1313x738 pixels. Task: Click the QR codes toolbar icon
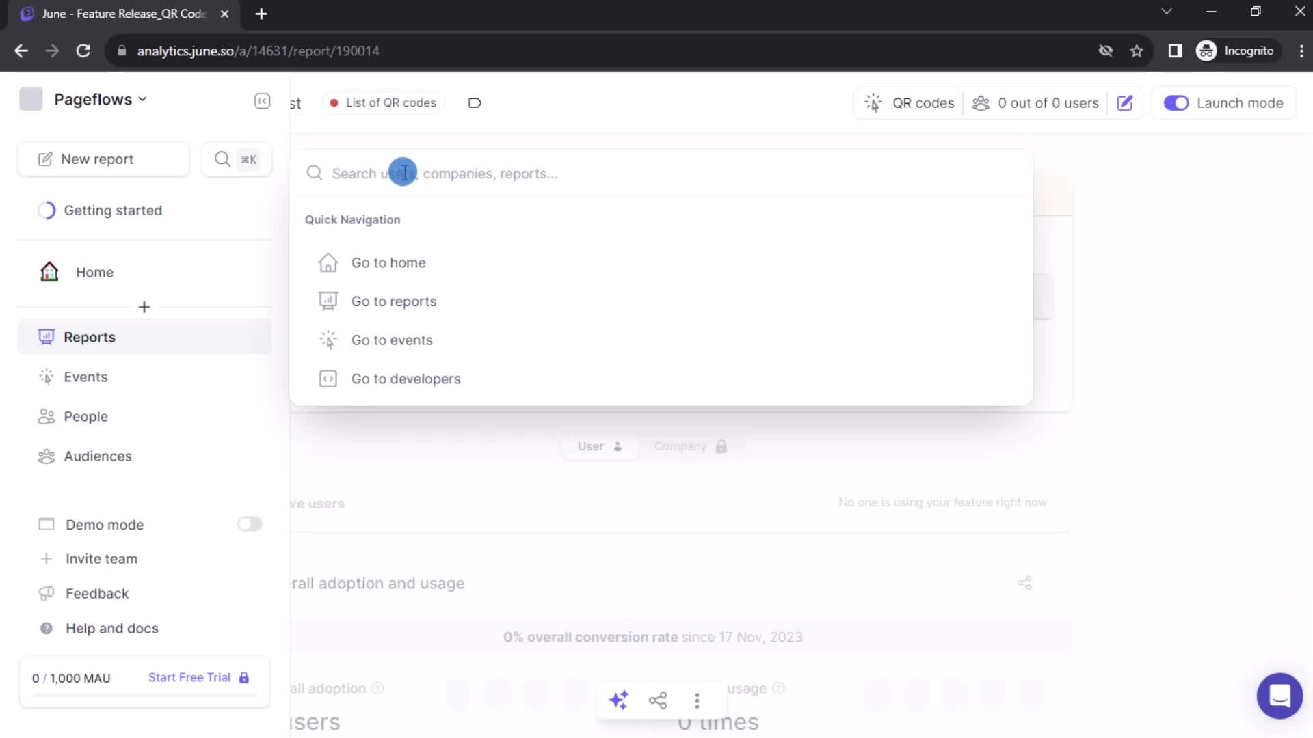872,102
